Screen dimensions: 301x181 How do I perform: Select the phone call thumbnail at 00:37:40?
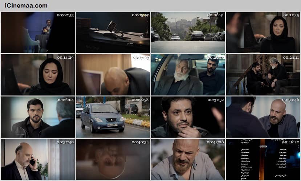tap(38, 159)
